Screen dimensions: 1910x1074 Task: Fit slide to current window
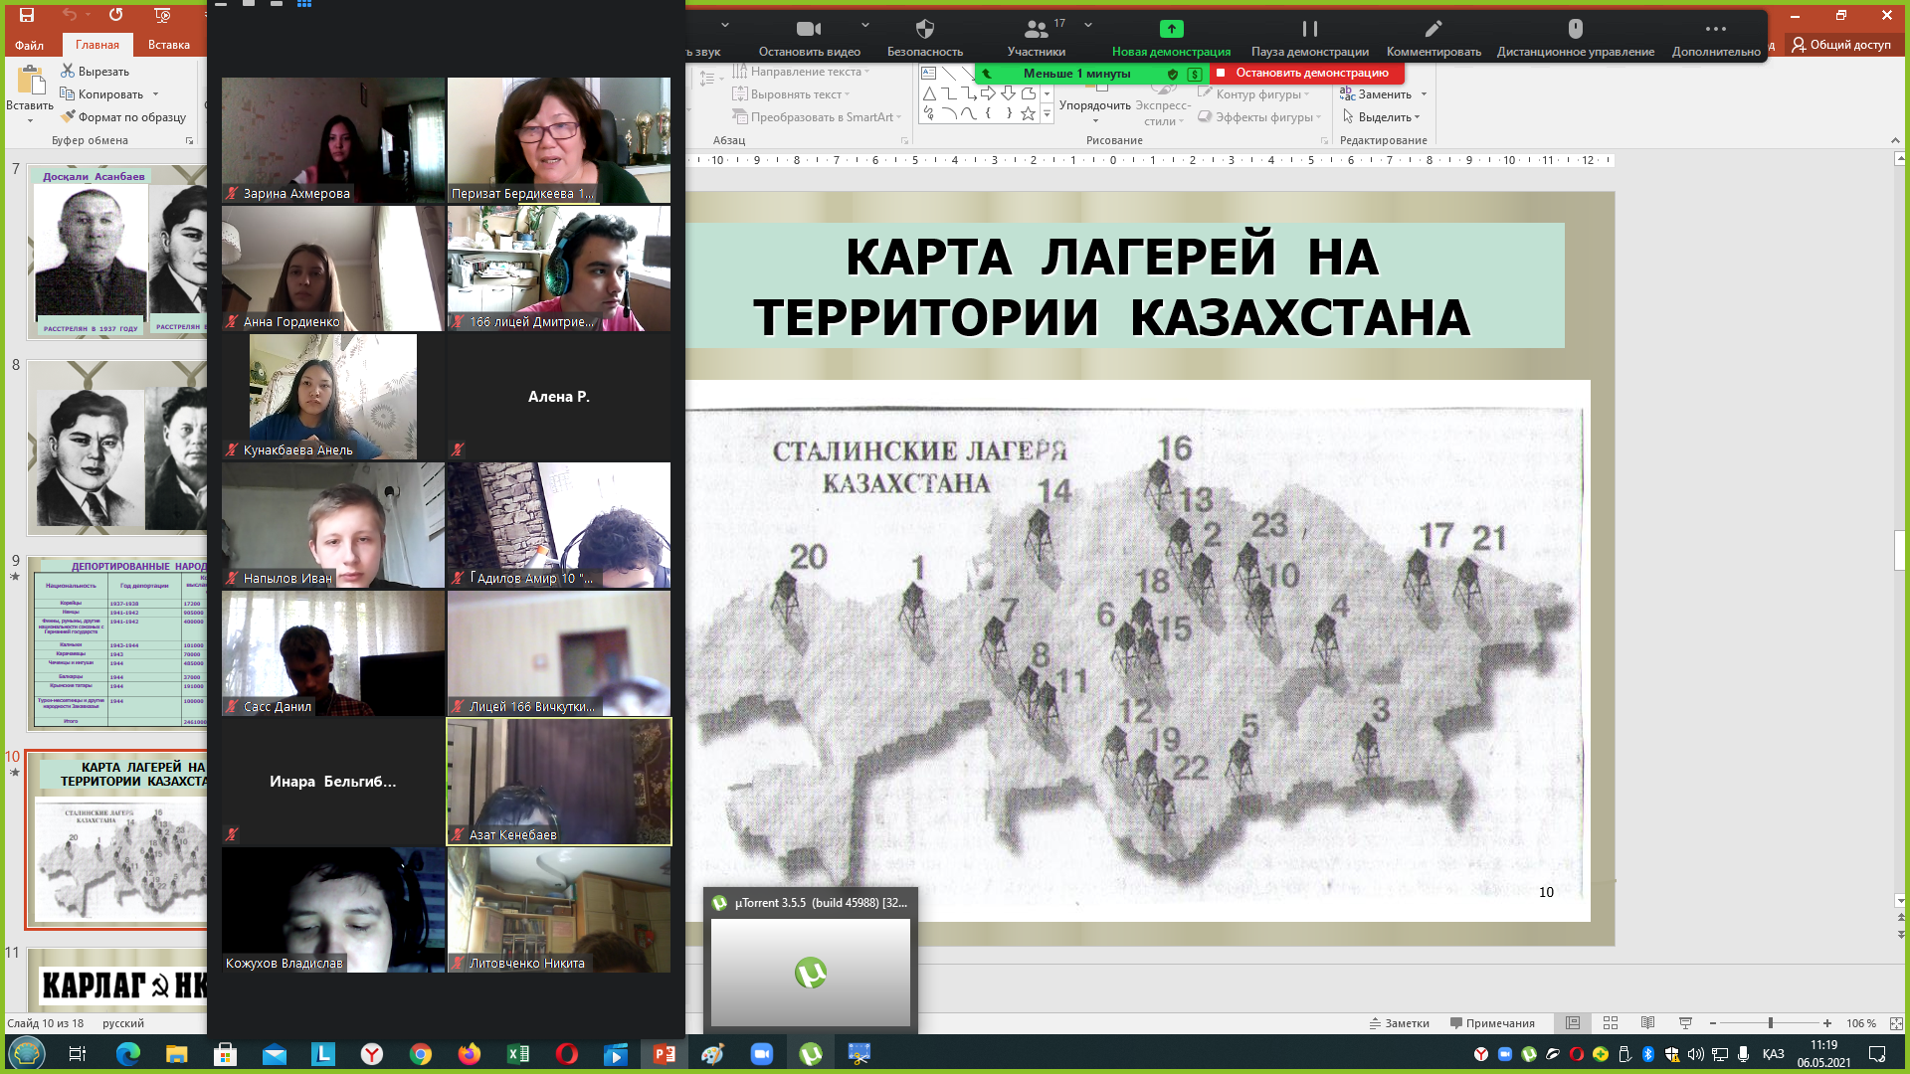(x=1896, y=1023)
